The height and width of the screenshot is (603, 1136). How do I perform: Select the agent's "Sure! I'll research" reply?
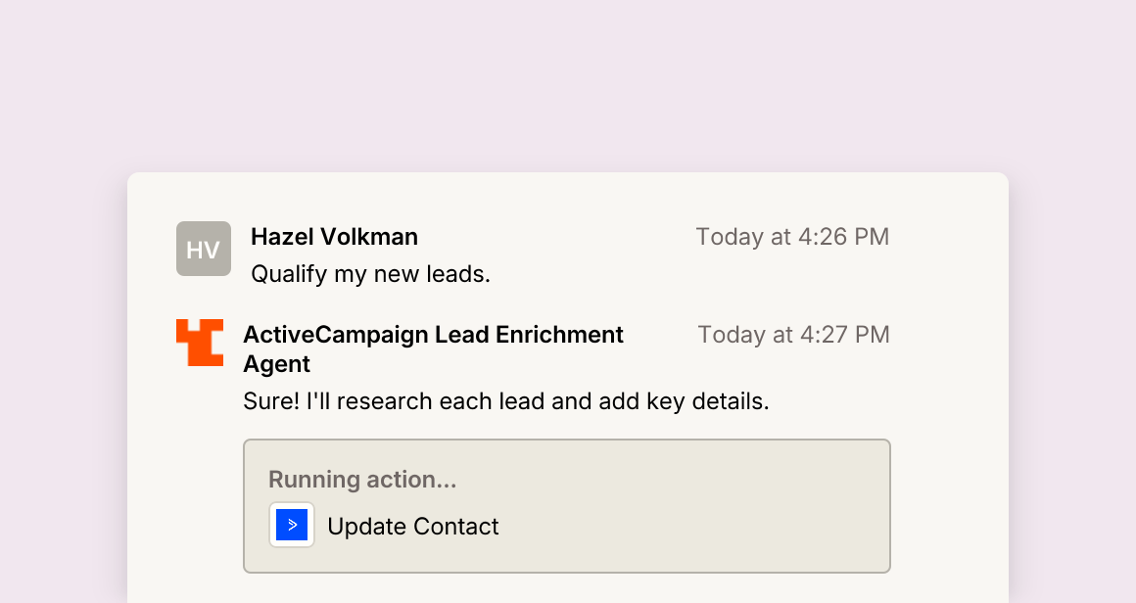[x=505, y=401]
